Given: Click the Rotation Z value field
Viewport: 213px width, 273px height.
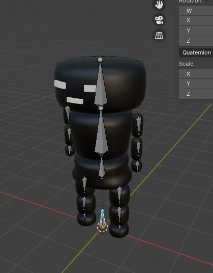Looking at the screenshot, I should (x=196, y=41).
